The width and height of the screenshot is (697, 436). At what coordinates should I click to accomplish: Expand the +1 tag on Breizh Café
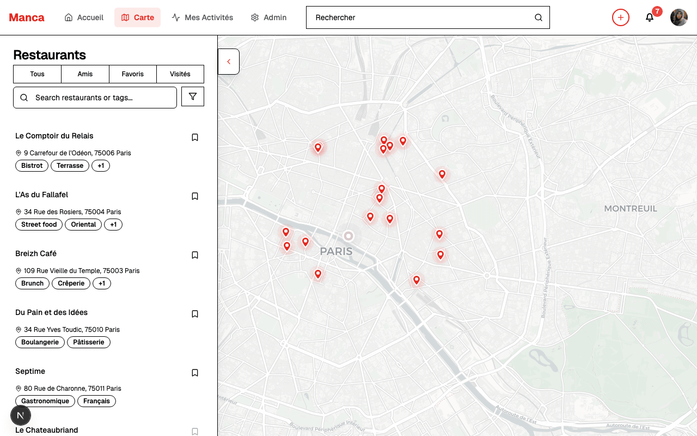(101, 283)
